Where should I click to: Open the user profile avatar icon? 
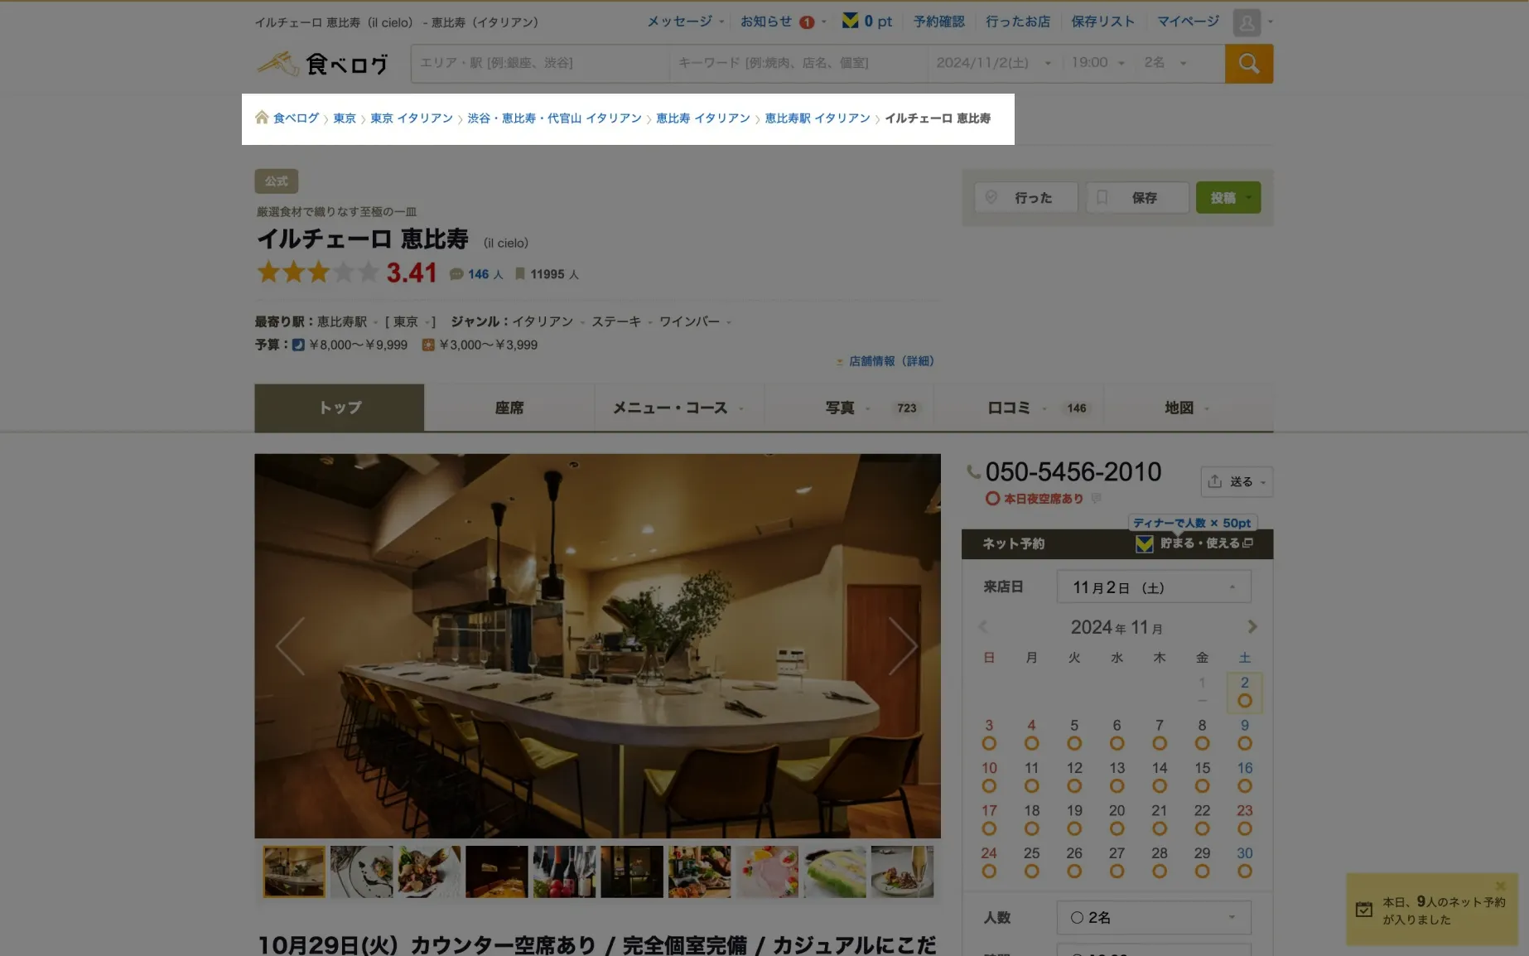1246,22
